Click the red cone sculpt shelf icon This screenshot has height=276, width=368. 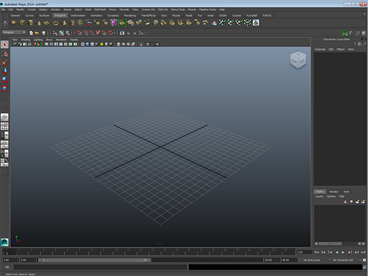click(x=214, y=23)
